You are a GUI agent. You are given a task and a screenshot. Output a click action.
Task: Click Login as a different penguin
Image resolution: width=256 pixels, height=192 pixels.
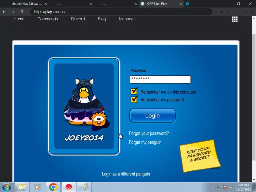(126, 174)
